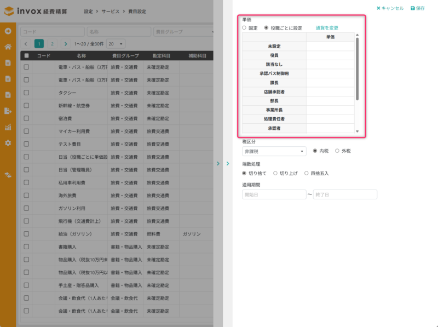Image resolution: width=438 pixels, height=327 pixels.
Task: Expand the 費目グループ filter dropdown
Action: coord(183,32)
